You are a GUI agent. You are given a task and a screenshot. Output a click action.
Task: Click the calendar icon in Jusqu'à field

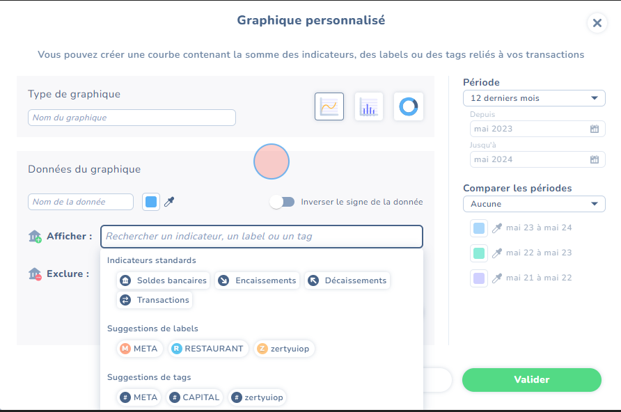pos(594,159)
